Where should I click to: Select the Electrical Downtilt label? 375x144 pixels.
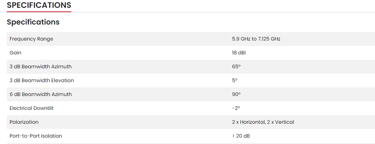pos(31,108)
